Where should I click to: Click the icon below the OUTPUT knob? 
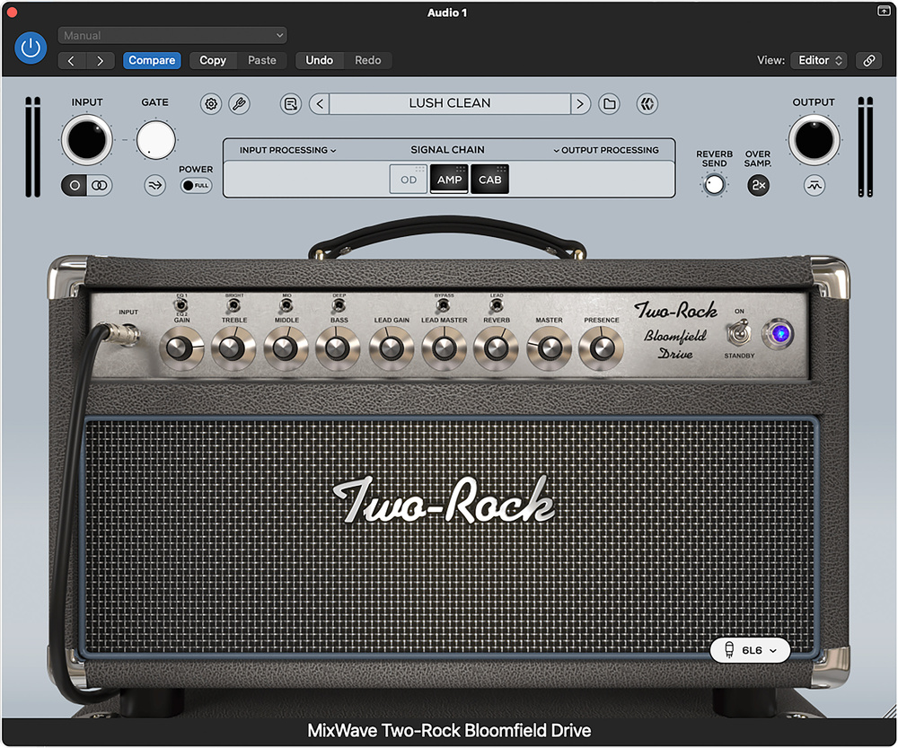pos(814,186)
